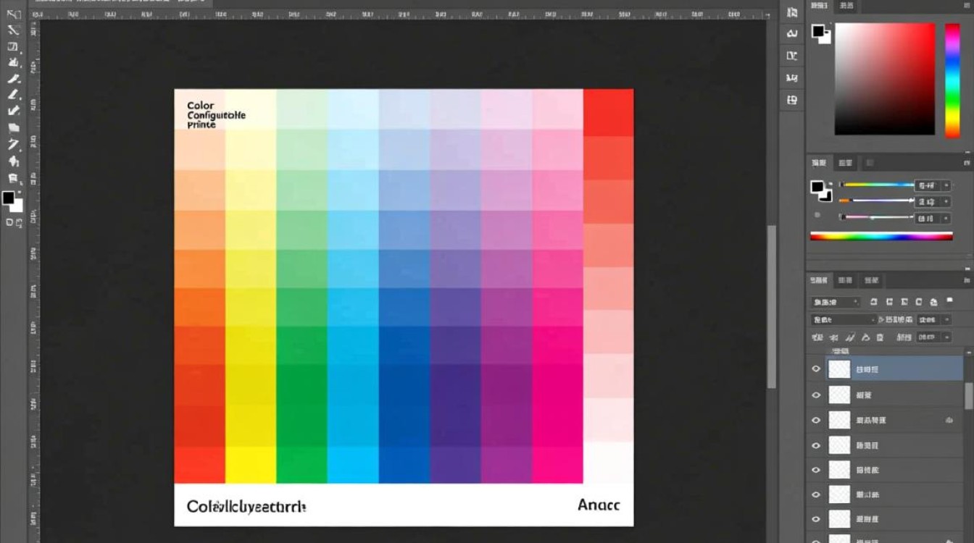Switch to the second tab in layers panel
The width and height of the screenshot is (974, 543).
coord(845,280)
